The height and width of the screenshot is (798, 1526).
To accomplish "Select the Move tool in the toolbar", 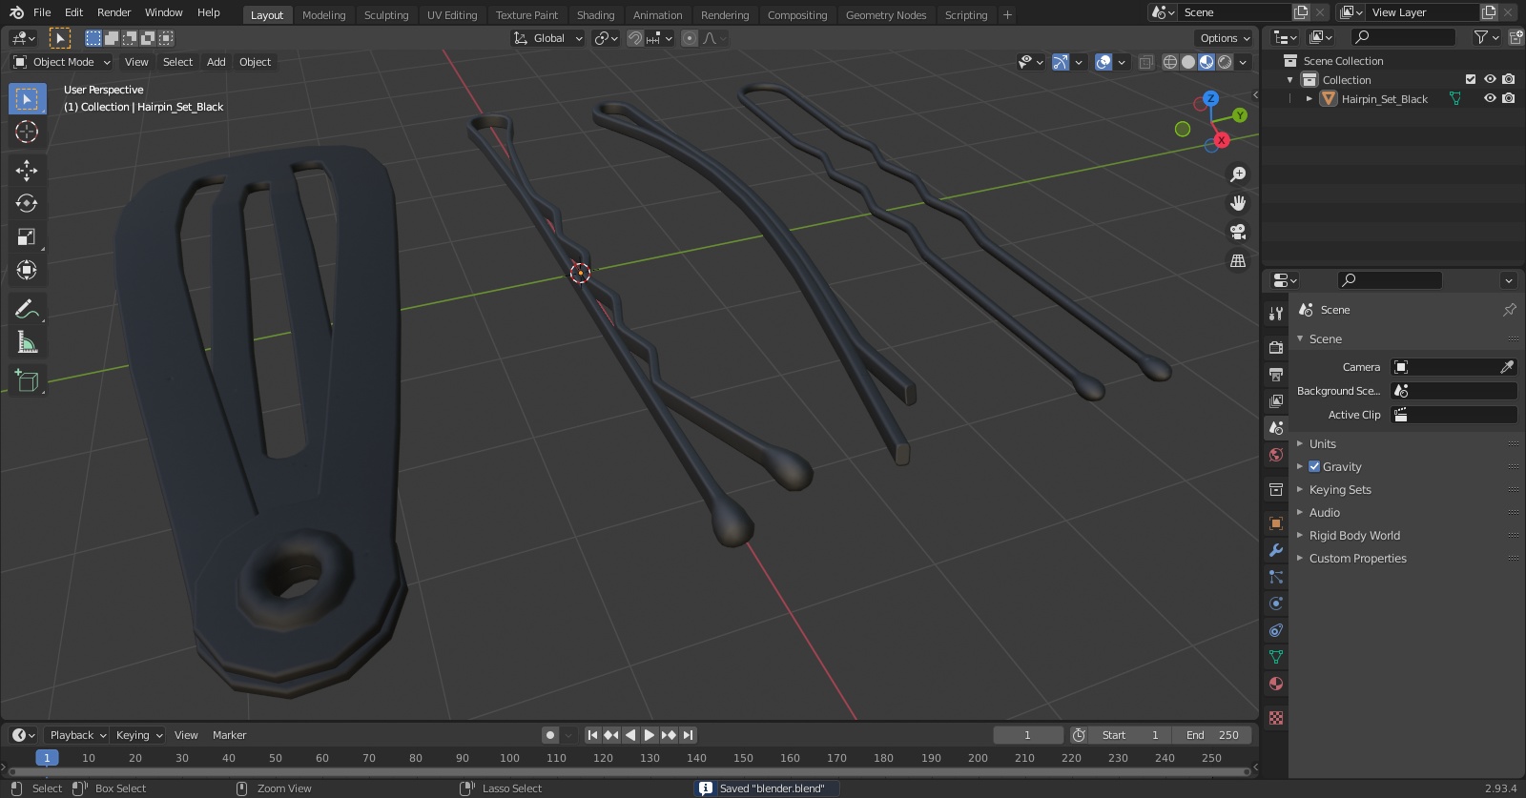I will pyautogui.click(x=27, y=170).
